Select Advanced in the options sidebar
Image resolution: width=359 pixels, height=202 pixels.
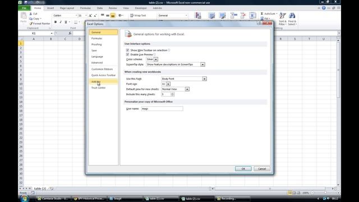pyautogui.click(x=103, y=62)
